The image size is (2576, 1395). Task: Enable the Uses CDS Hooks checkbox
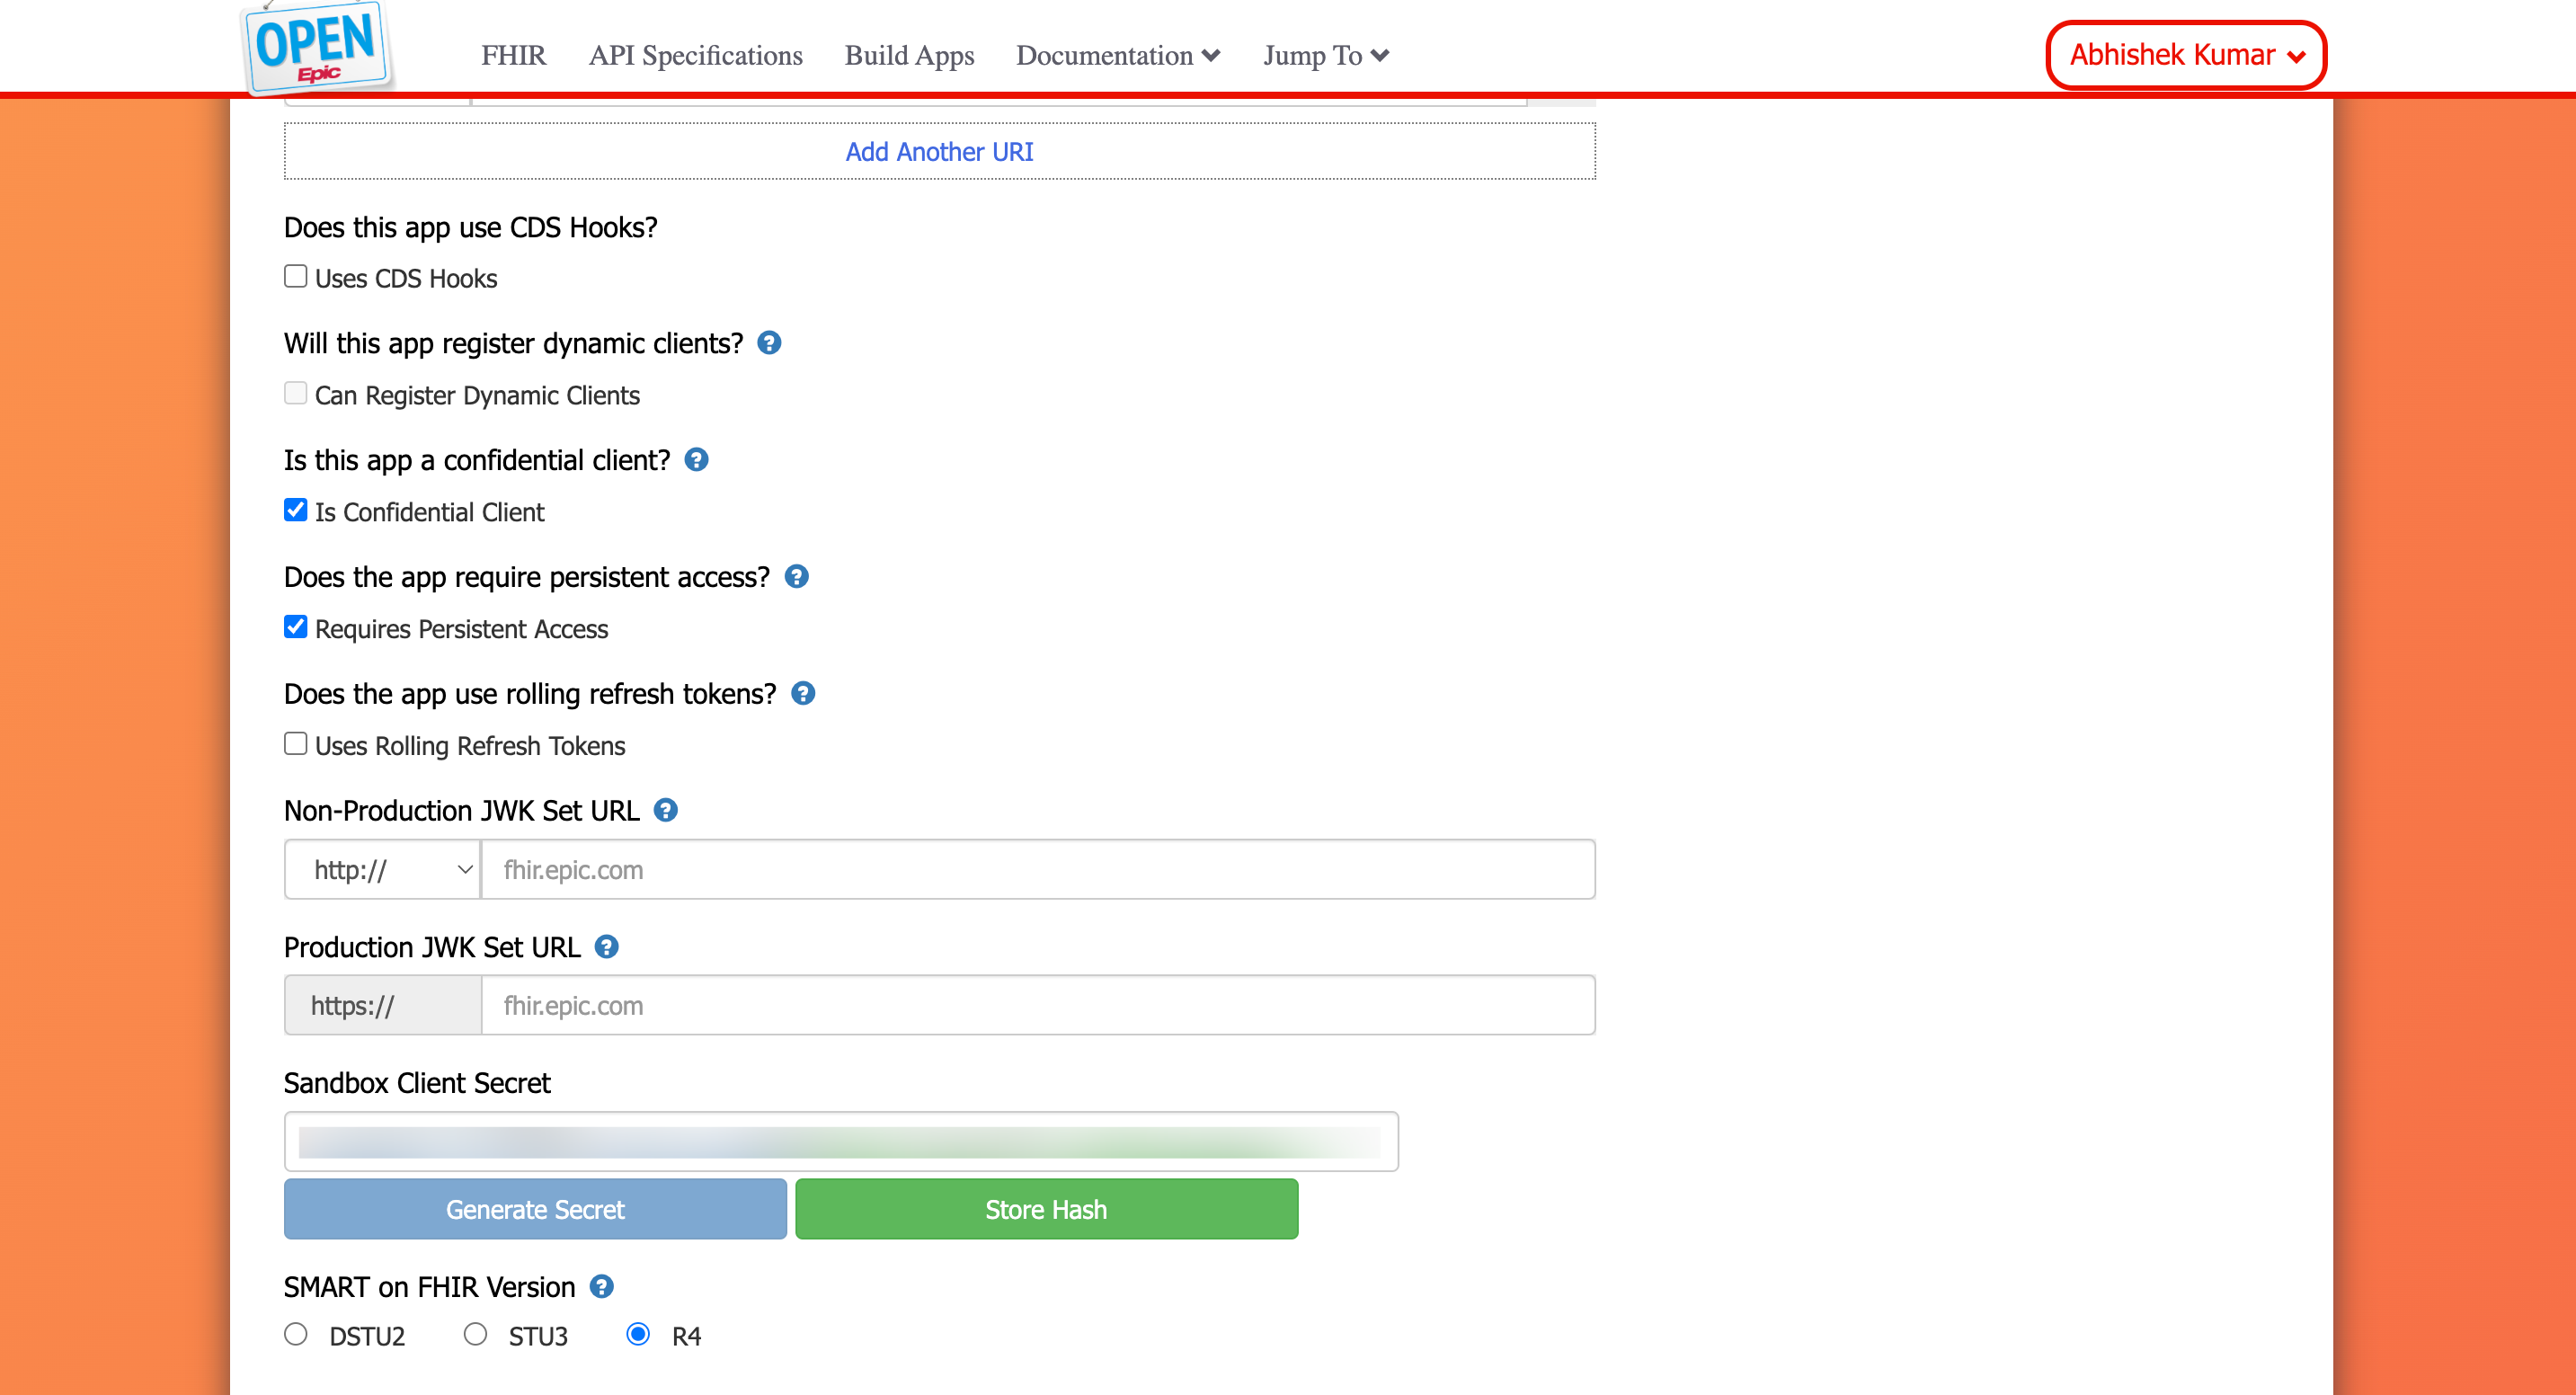(295, 276)
